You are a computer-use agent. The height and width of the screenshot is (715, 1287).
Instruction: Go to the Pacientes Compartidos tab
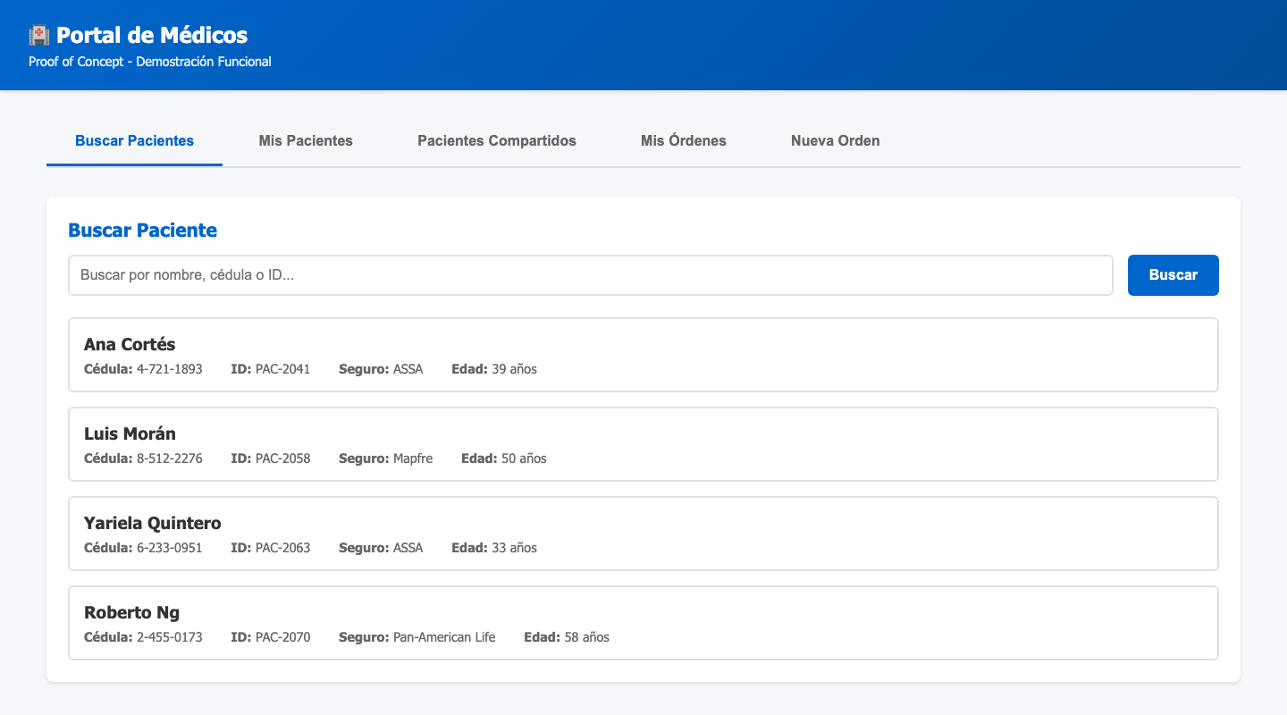click(x=497, y=141)
